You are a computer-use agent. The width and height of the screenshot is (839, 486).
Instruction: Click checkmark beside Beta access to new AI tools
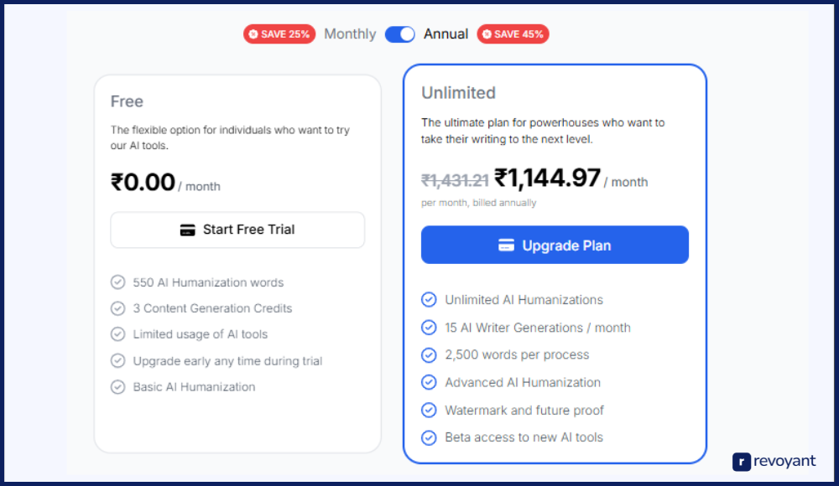pyautogui.click(x=429, y=437)
